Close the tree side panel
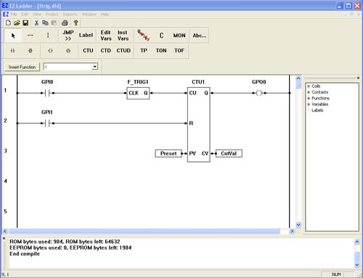 tap(358, 78)
